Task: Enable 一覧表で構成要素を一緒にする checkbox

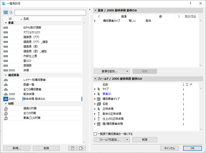Action: (x=95, y=134)
